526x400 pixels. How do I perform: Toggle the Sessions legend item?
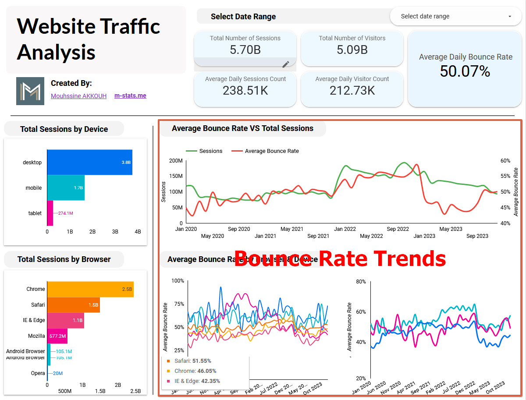click(x=204, y=151)
